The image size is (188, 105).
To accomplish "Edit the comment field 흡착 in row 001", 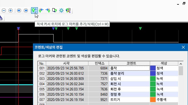I will 129,68.
